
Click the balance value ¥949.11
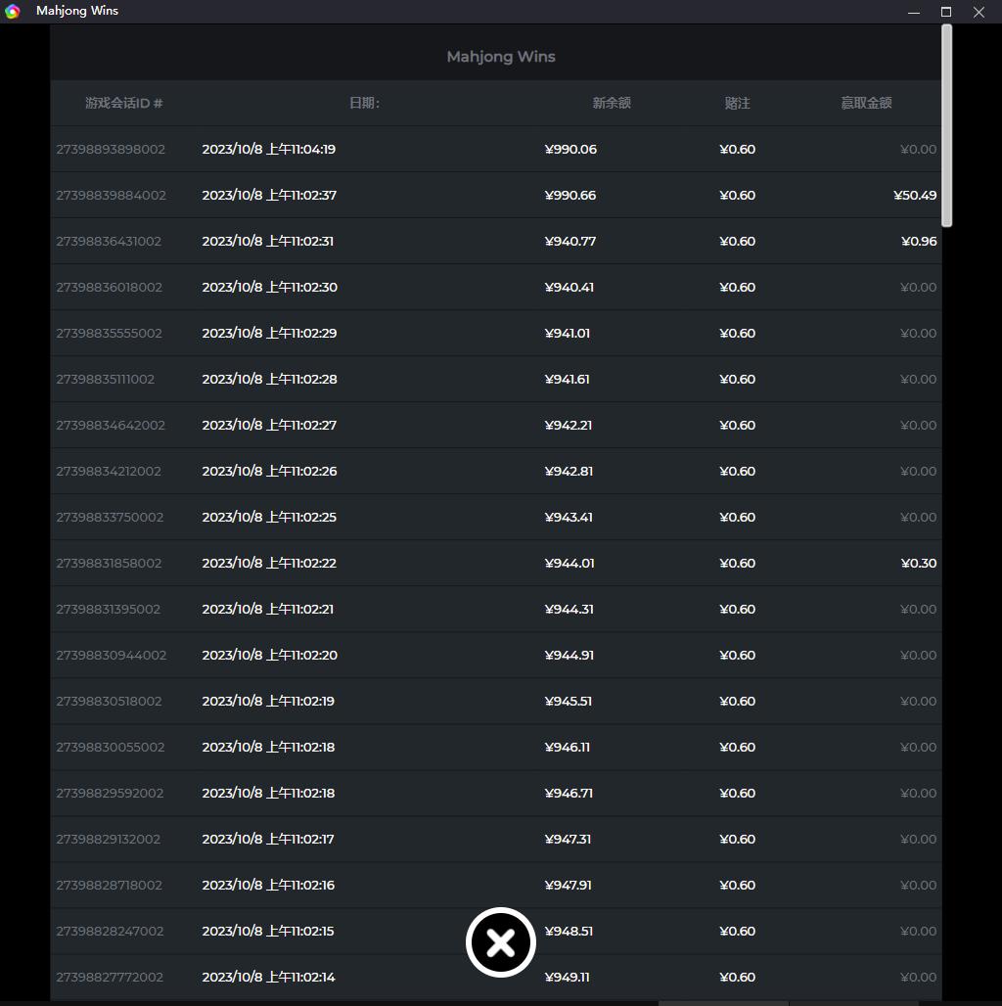568,977
